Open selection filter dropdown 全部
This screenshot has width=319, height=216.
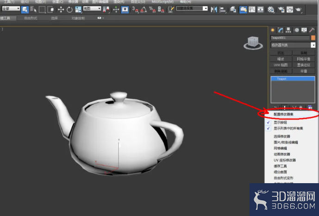point(11,8)
